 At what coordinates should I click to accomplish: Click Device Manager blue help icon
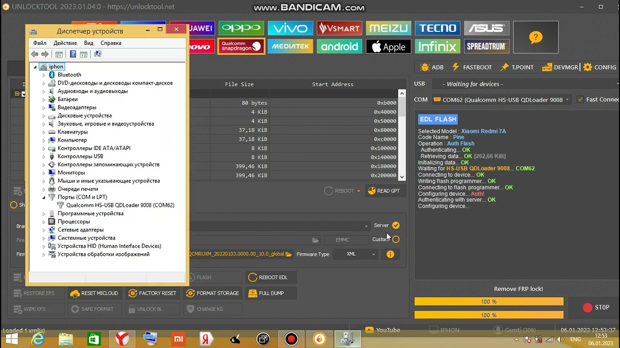pyautogui.click(x=73, y=54)
